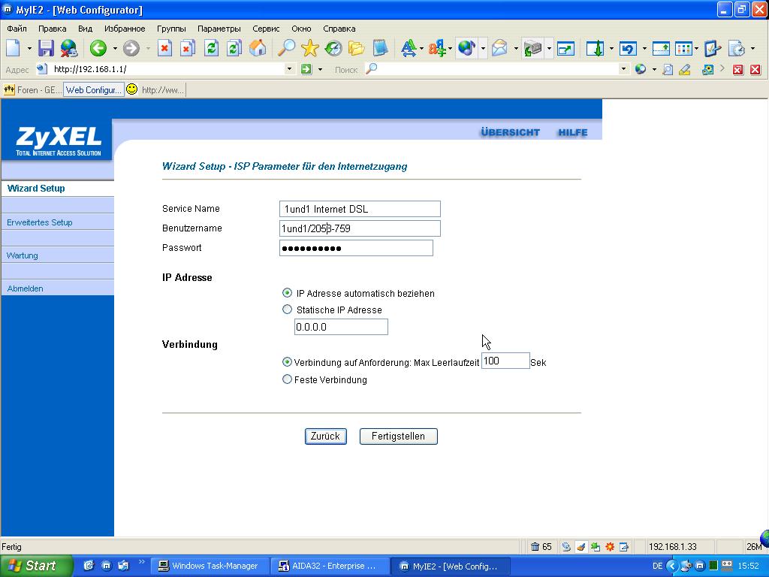The width and height of the screenshot is (769, 577).
Task: Click the yellow folders toolbar icon
Action: [357, 48]
